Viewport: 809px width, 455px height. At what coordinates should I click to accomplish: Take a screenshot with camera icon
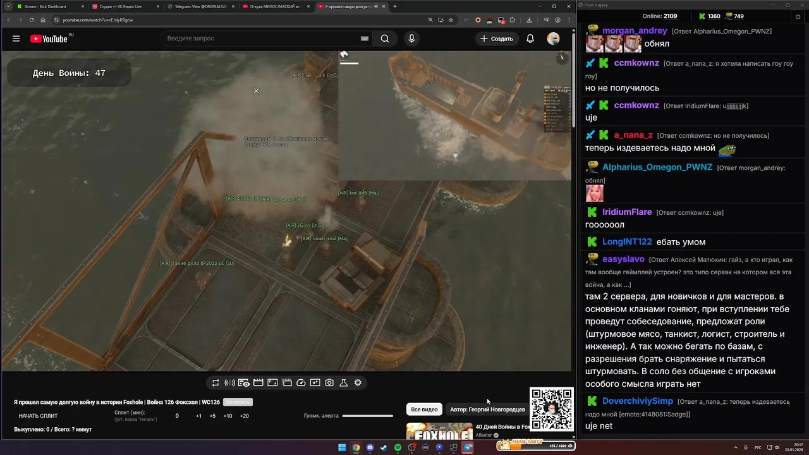329,383
